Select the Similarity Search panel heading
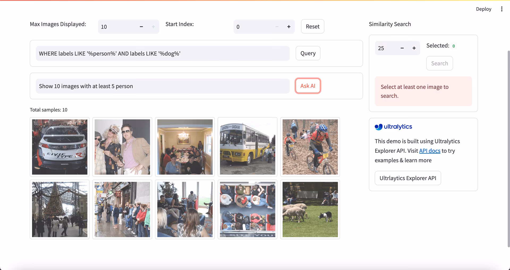Image resolution: width=510 pixels, height=270 pixels. (390, 24)
